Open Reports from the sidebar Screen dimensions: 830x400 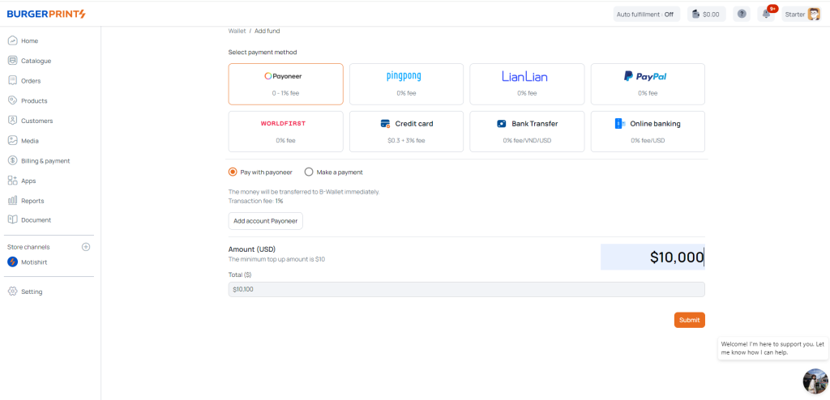(32, 200)
